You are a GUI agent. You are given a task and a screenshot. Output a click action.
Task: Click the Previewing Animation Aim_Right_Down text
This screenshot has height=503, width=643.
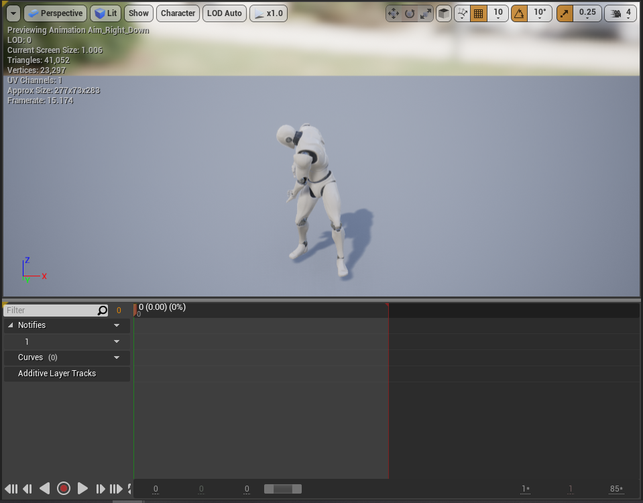(x=78, y=30)
